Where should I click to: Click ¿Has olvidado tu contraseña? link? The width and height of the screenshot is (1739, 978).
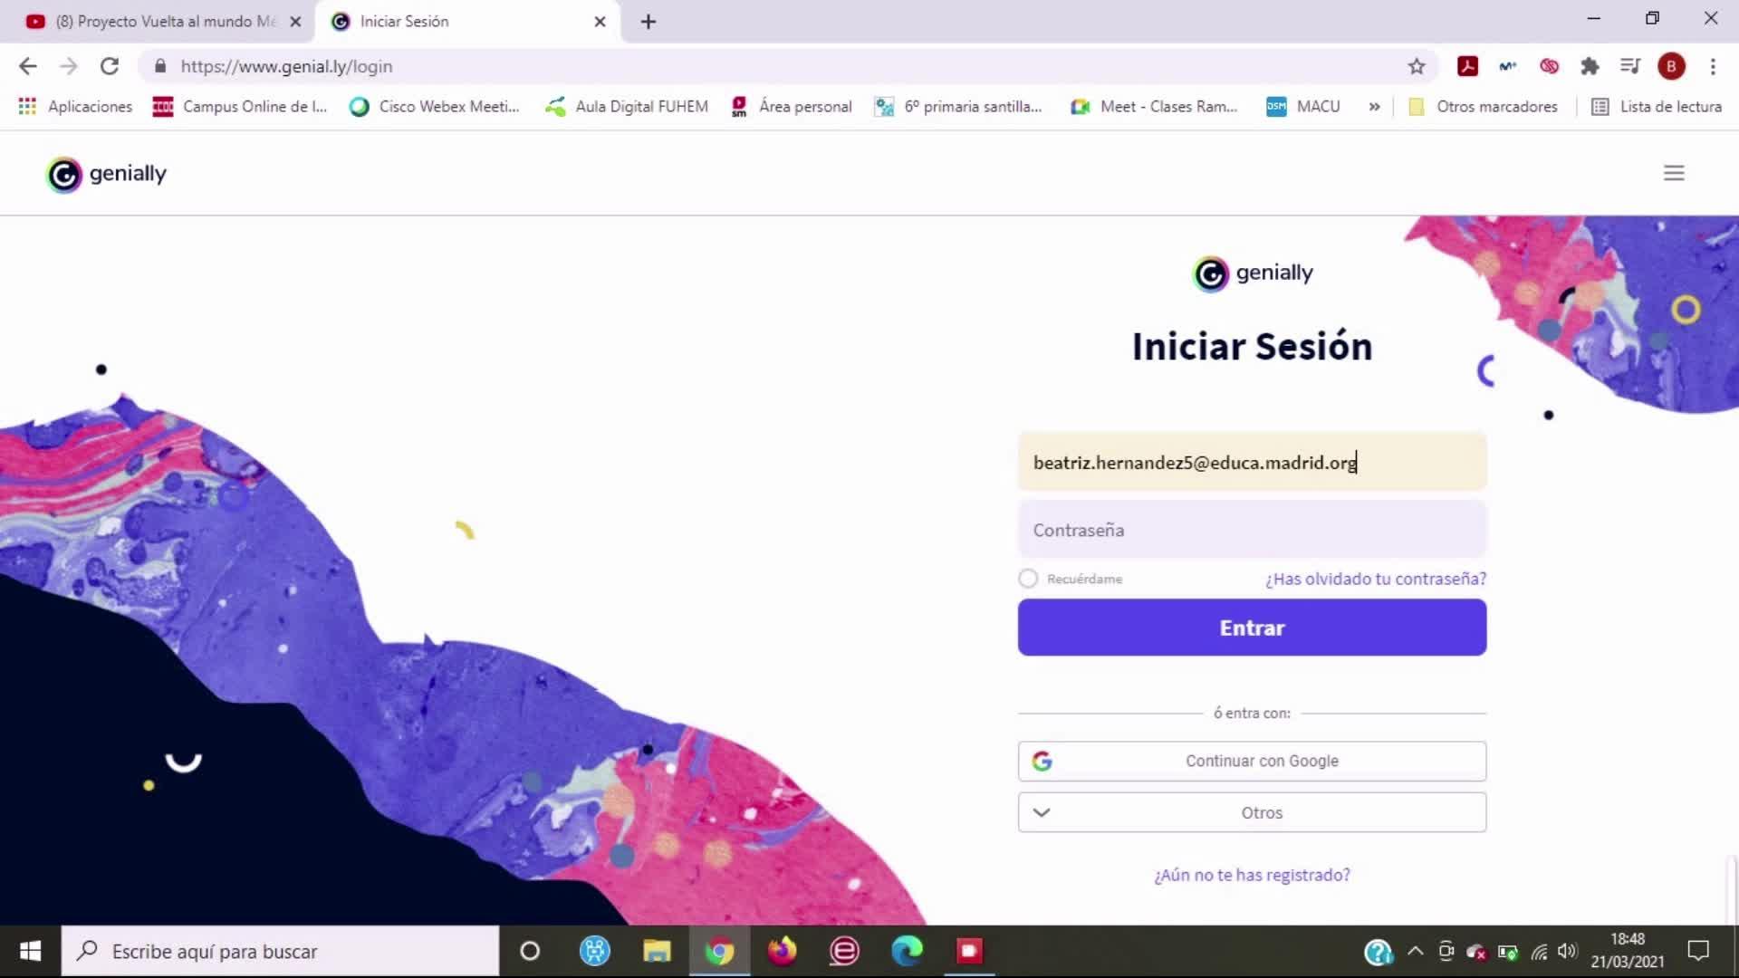coord(1375,579)
